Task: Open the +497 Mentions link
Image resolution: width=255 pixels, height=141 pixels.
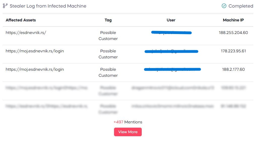Action: pos(128,122)
